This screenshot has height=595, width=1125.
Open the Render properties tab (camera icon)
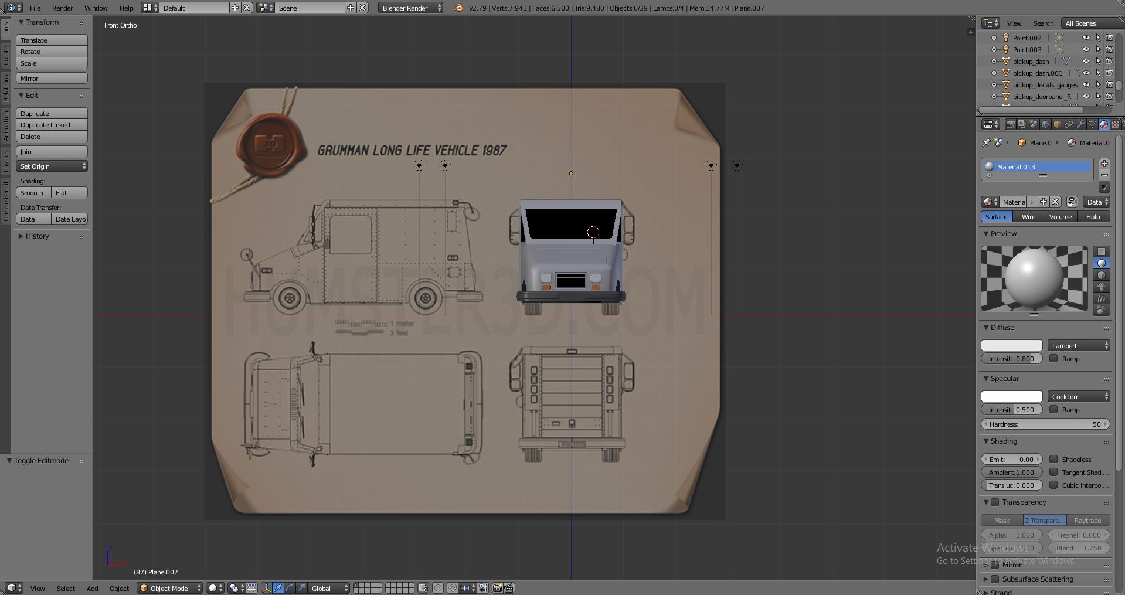pyautogui.click(x=1010, y=124)
